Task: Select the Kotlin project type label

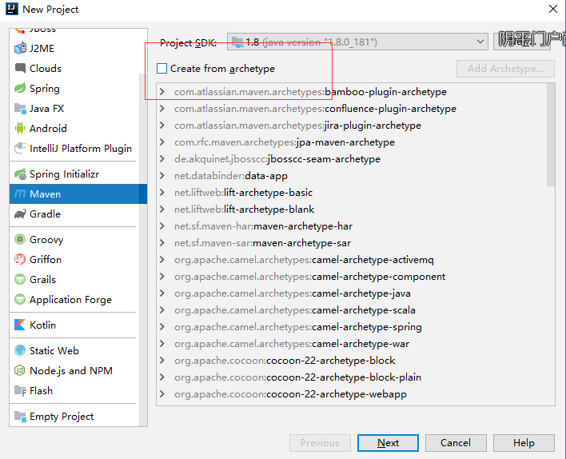Action: 42,325
